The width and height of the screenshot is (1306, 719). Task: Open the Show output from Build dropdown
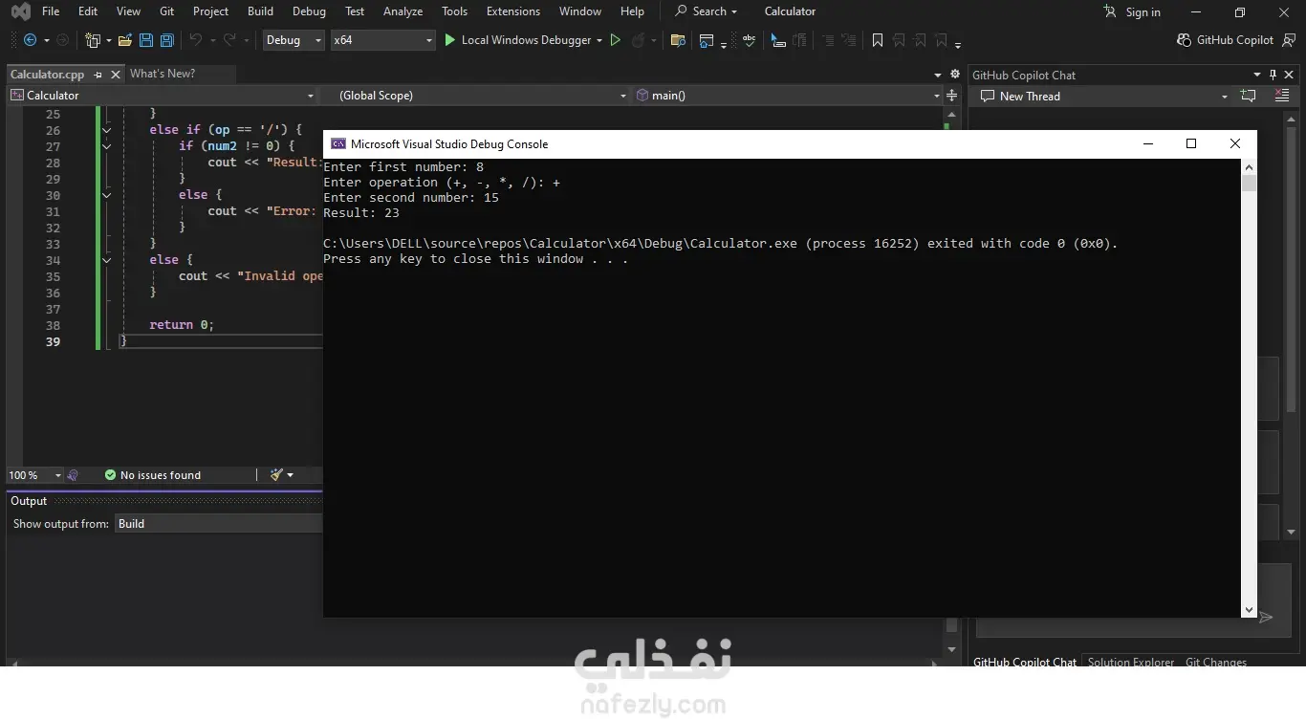click(218, 524)
